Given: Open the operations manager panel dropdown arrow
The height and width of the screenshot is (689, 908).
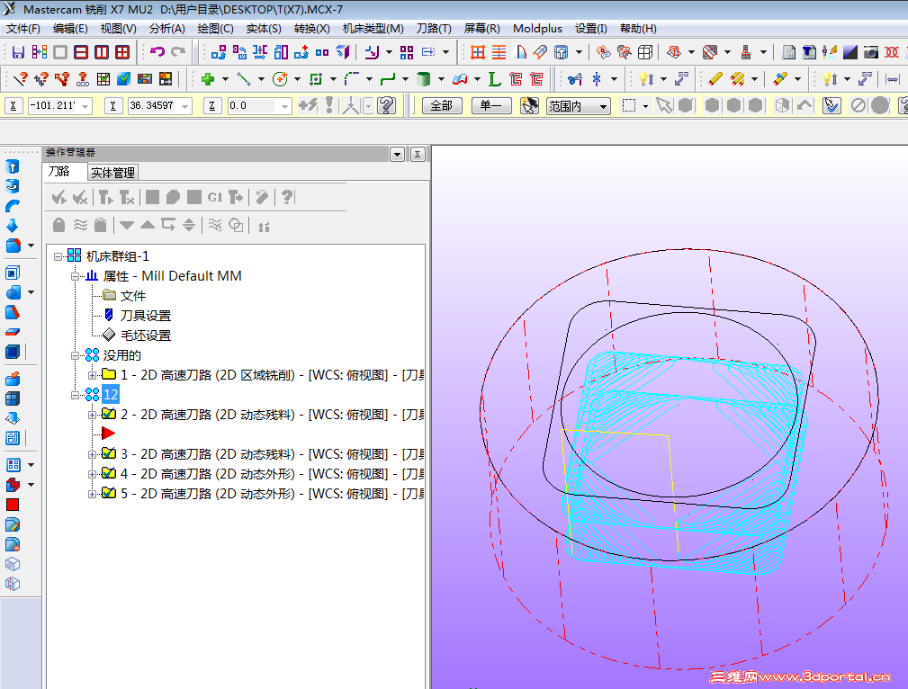Looking at the screenshot, I should [397, 154].
